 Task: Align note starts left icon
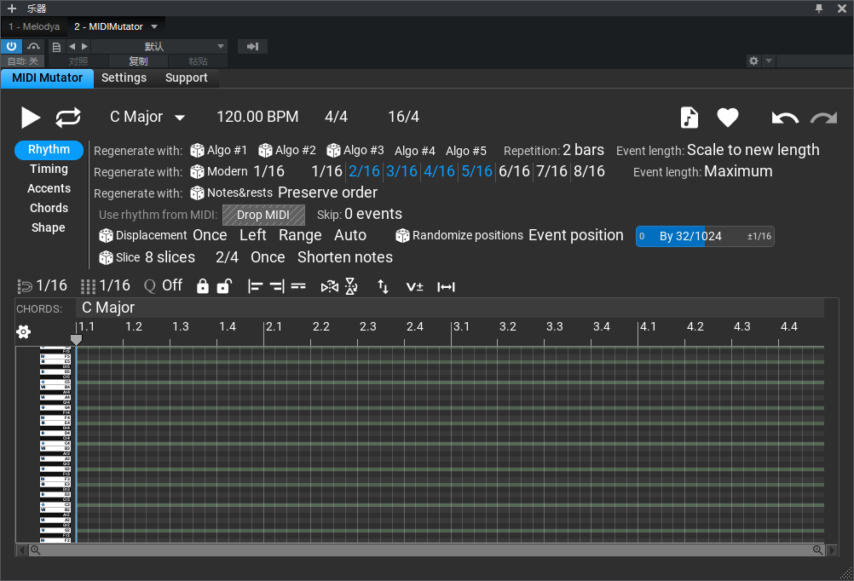(255, 286)
